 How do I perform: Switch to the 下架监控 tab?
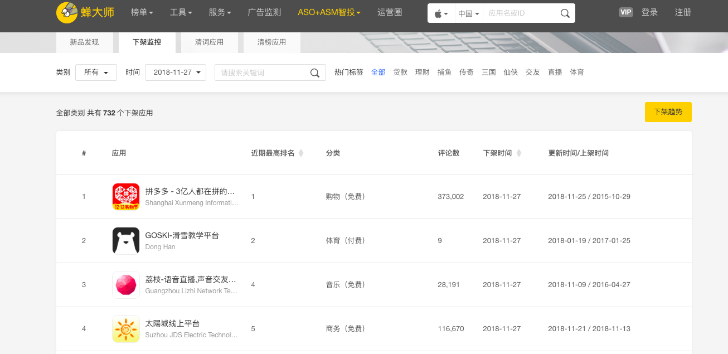pyautogui.click(x=147, y=42)
